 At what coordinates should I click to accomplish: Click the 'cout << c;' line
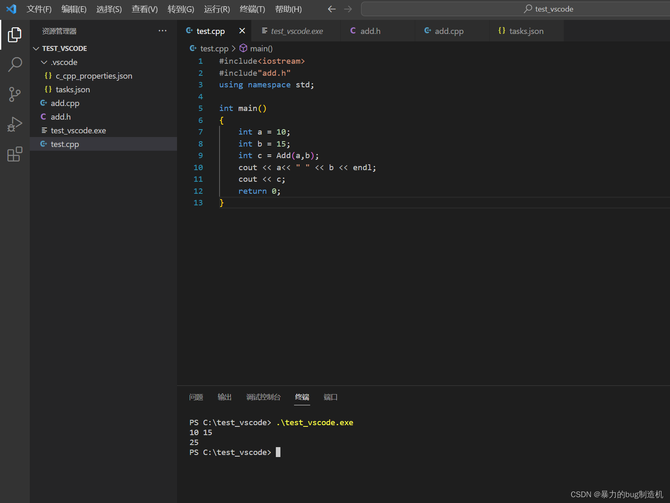(x=262, y=179)
